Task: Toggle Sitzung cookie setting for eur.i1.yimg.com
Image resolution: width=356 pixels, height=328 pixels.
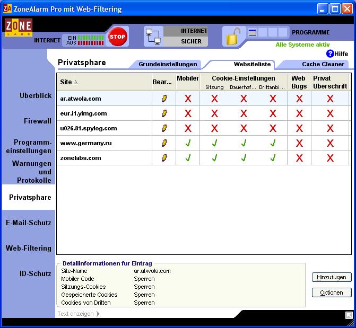Action: 214,113
